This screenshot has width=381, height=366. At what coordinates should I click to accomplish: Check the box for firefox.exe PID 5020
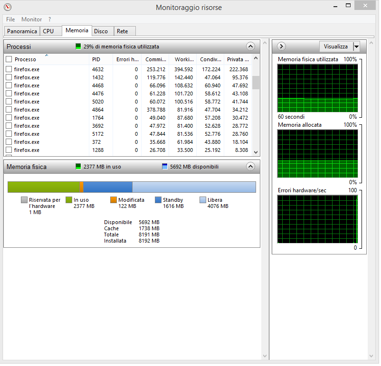9,102
